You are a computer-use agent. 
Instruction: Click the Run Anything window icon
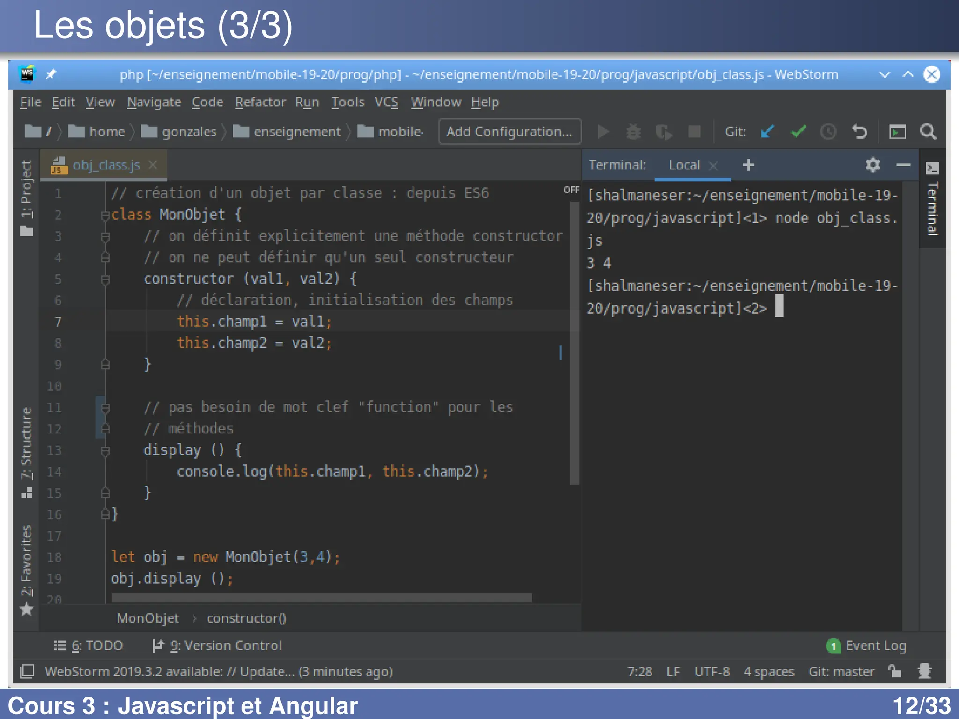[897, 132]
